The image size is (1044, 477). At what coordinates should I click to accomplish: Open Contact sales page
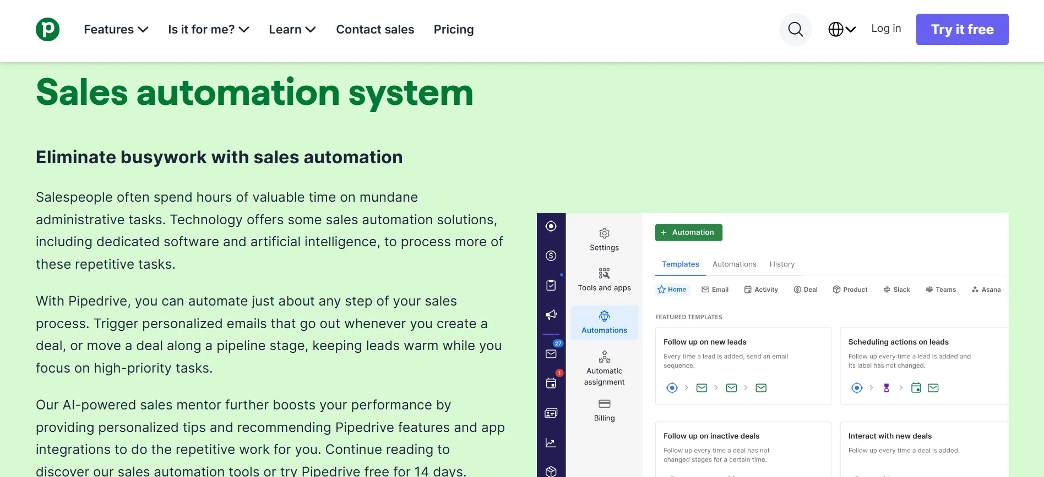375,29
